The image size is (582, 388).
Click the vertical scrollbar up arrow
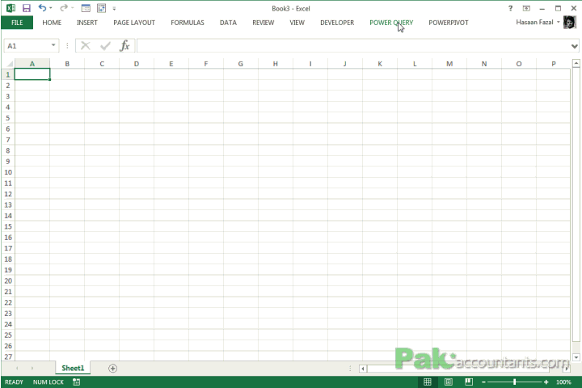point(576,64)
